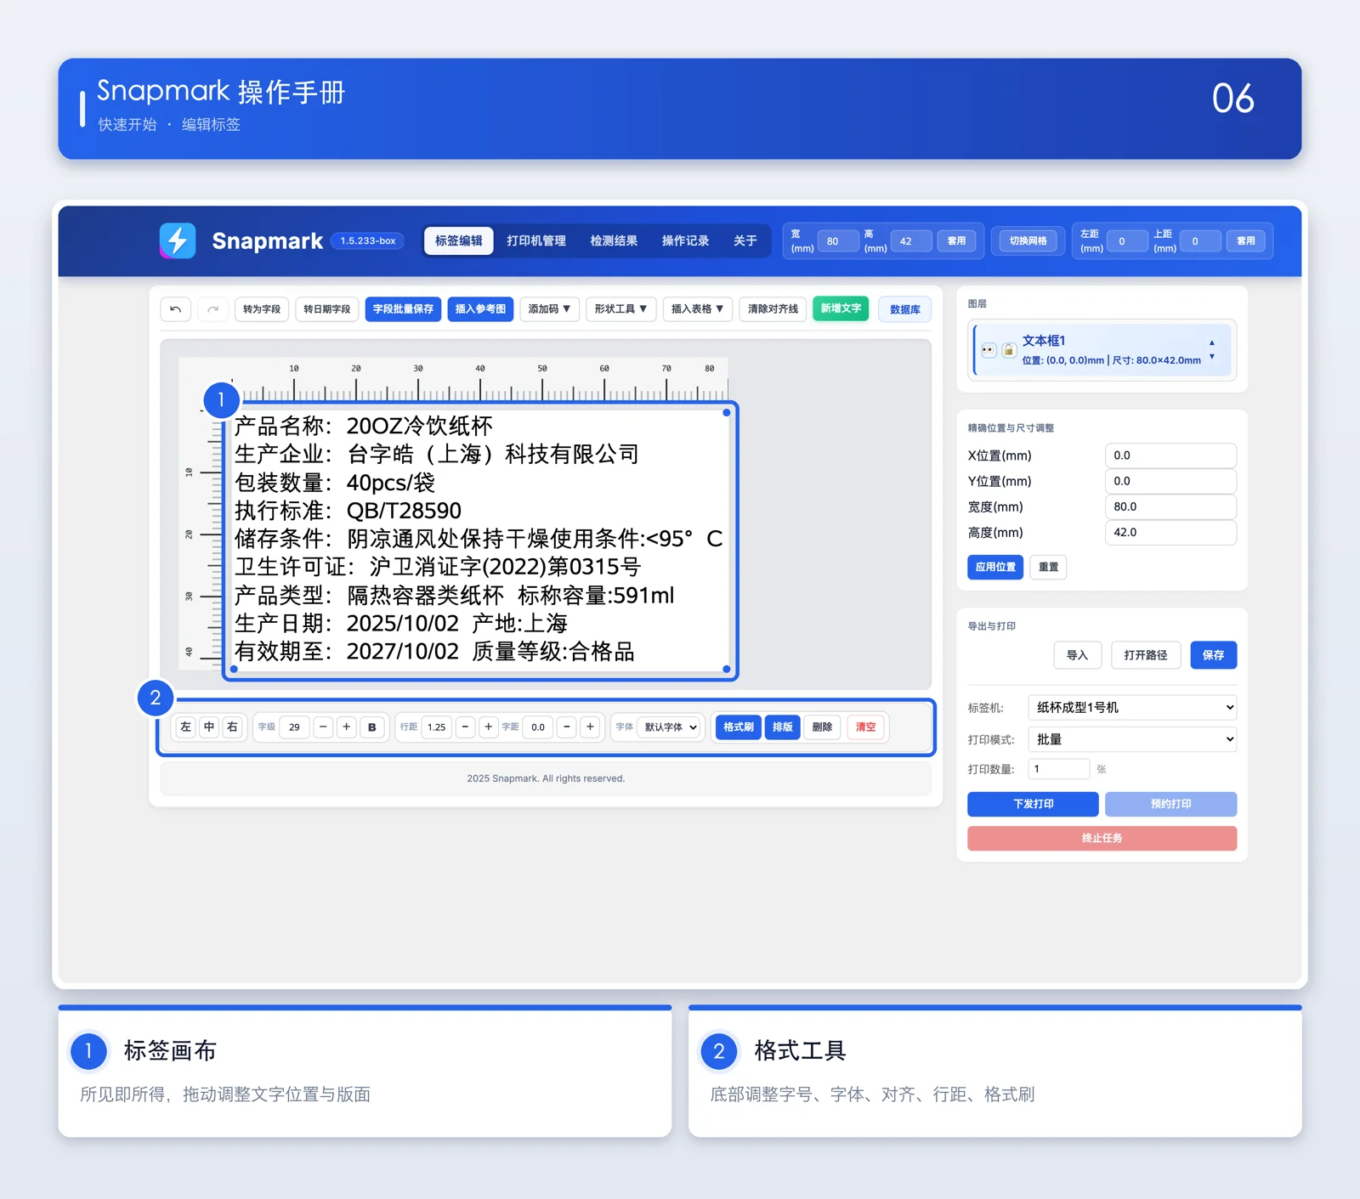
Task: Click the 删除 button
Action: click(x=822, y=727)
